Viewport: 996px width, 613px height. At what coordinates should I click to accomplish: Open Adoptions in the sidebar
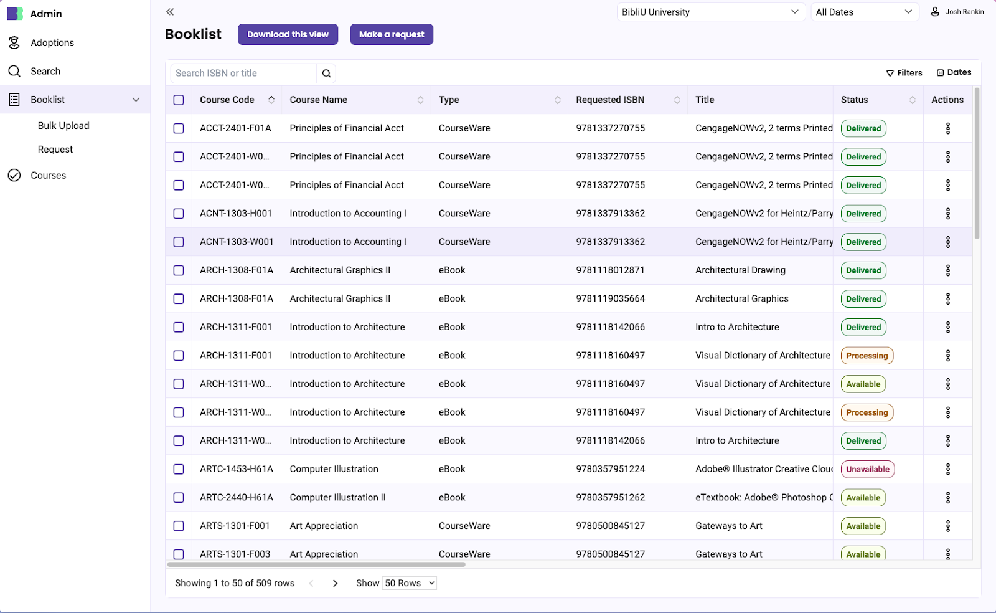pos(52,43)
